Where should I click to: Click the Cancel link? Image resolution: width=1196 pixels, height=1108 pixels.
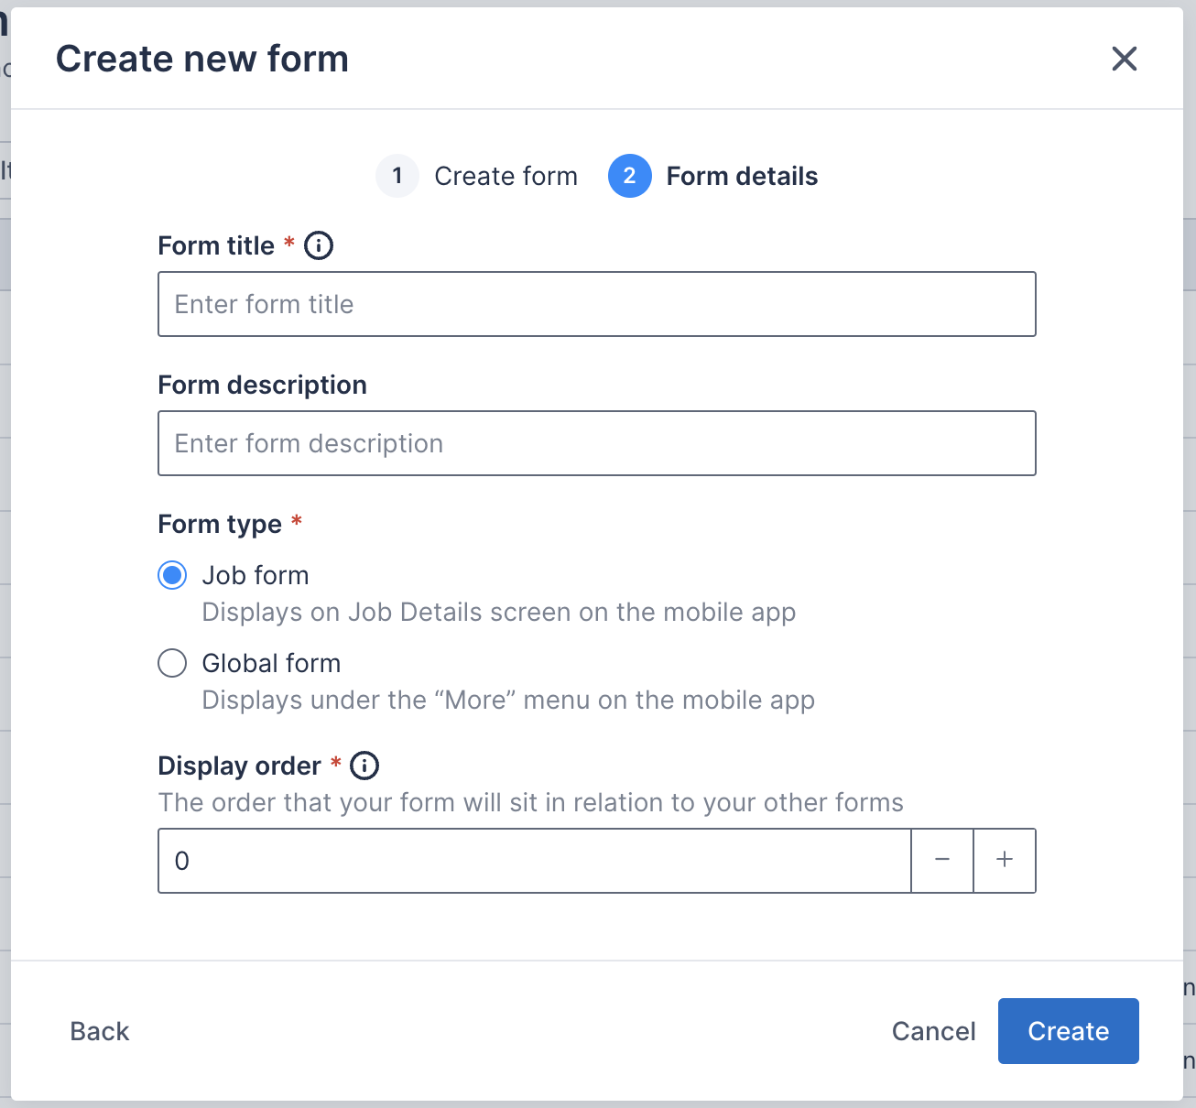933,1031
